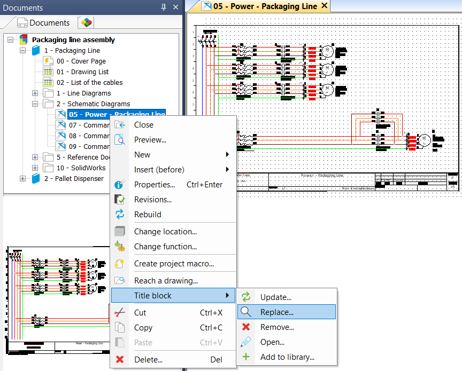Click the 01 - Drawing List grid icon
The width and height of the screenshot is (462, 371).
click(x=49, y=72)
